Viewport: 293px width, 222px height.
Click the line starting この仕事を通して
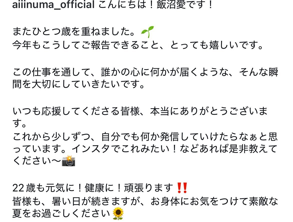point(145,72)
